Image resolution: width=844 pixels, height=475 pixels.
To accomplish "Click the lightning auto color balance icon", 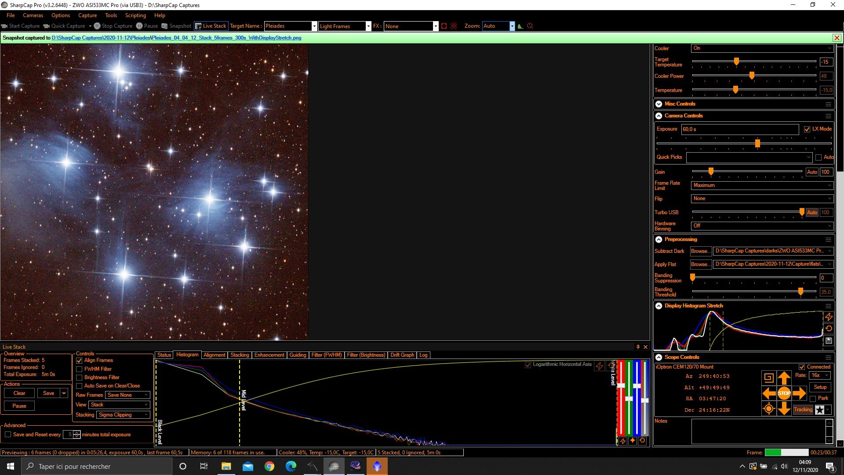I will coord(623,441).
